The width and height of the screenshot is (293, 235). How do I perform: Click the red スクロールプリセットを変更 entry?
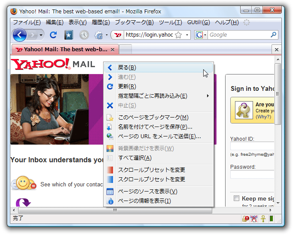(x=159, y=170)
